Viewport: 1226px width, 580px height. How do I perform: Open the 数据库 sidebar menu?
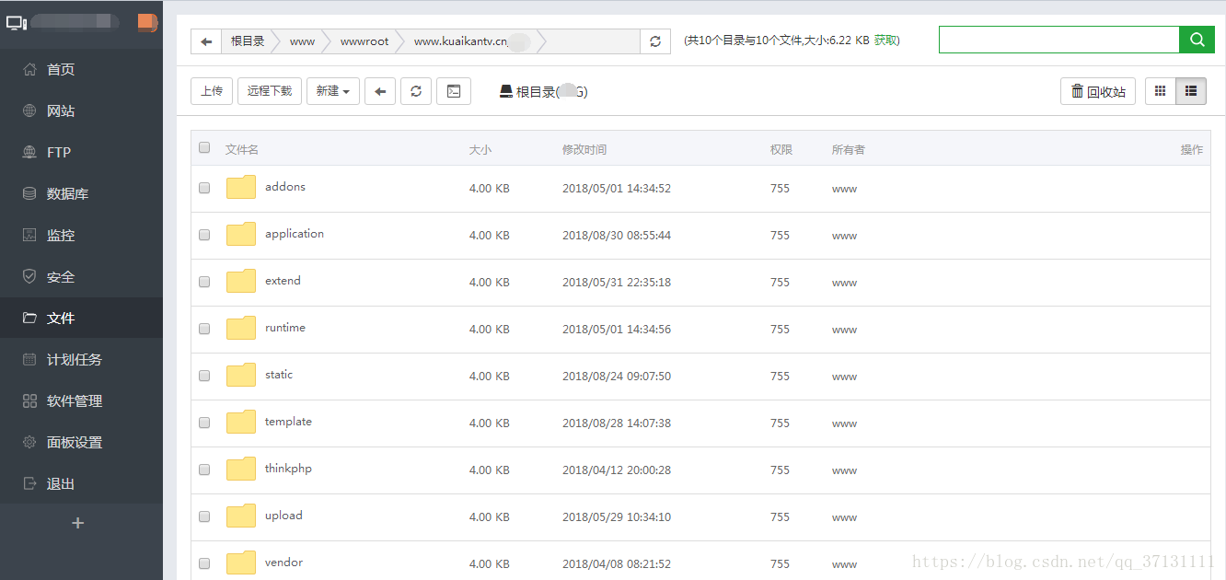pos(67,194)
